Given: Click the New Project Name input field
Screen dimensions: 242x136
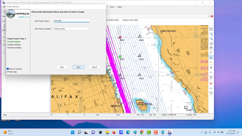Looking at the screenshot, I should pyautogui.click(x=71, y=20).
